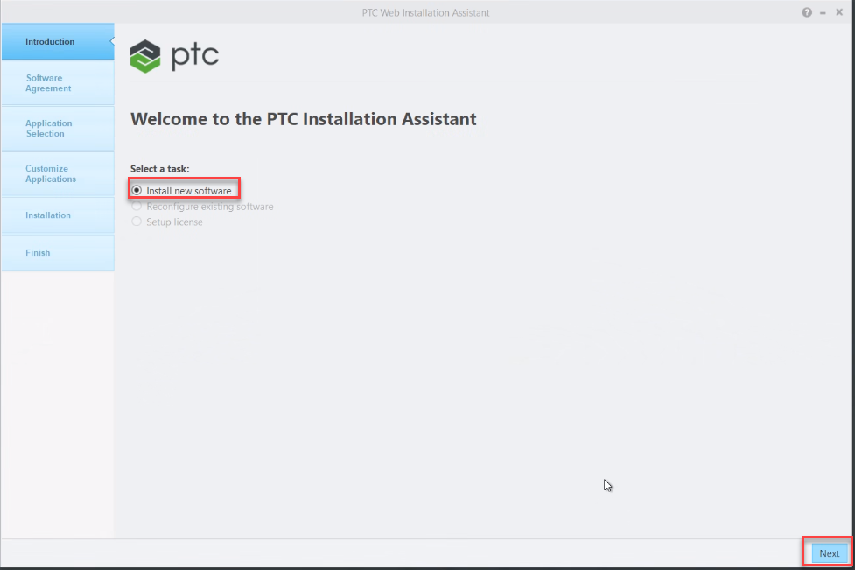Close the PTC Web Installation Assistant
The image size is (855, 570).
tap(838, 12)
